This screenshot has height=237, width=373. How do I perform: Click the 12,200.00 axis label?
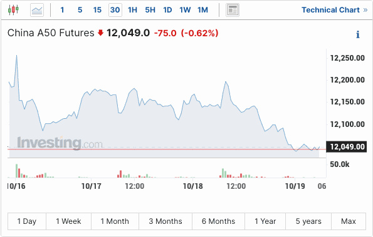click(347, 80)
